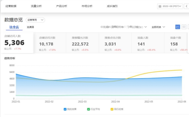Expand the 全部终端 dropdown

pyautogui.click(x=158, y=27)
